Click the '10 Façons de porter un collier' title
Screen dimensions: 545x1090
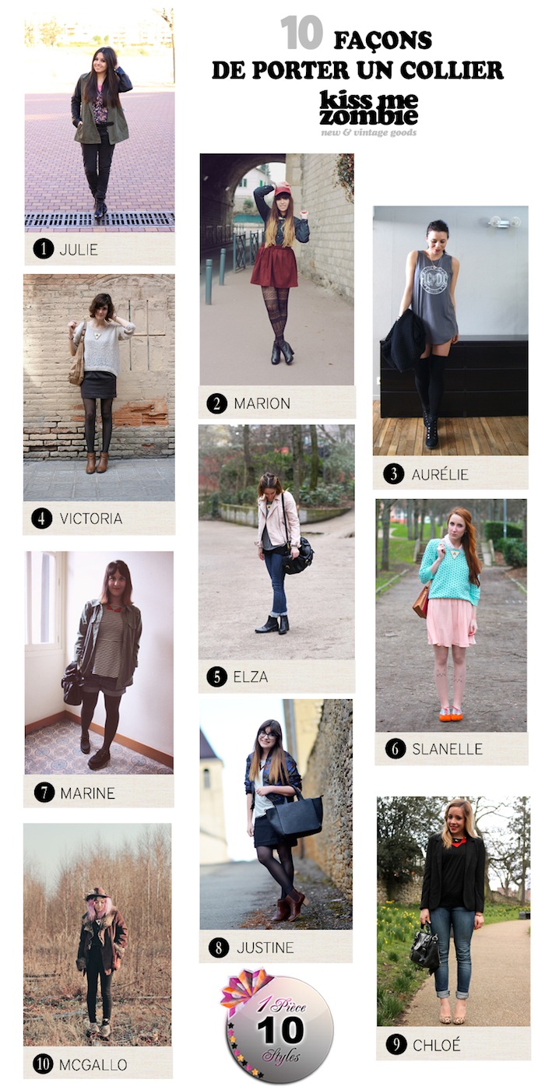click(357, 53)
